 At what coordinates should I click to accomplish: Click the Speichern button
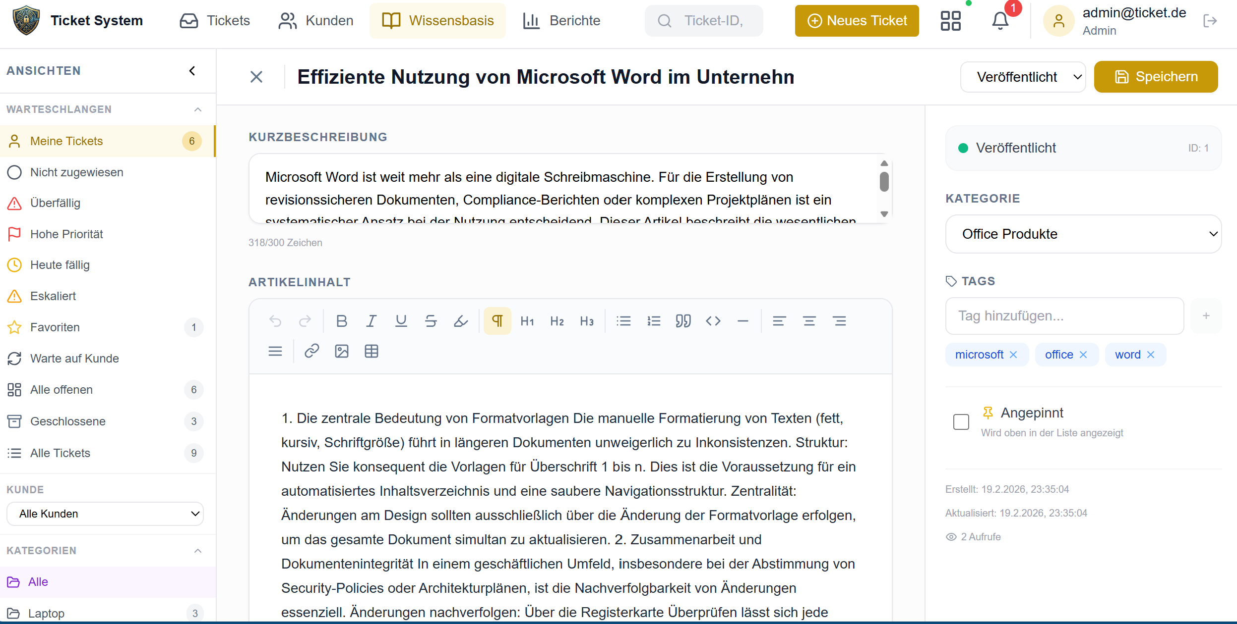coord(1155,76)
